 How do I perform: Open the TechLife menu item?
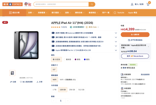119,13
